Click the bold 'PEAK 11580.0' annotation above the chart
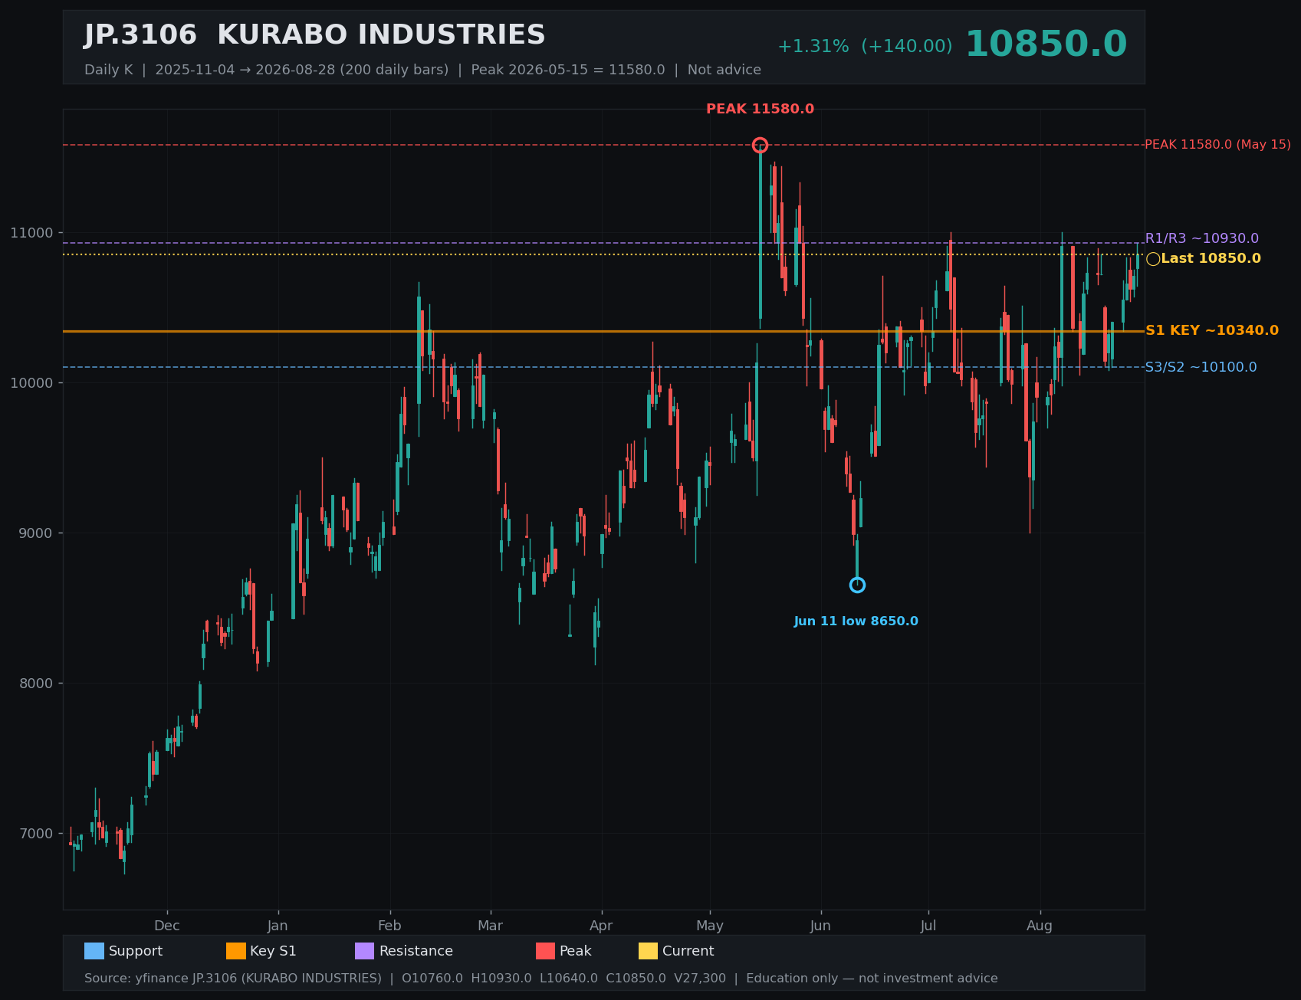The width and height of the screenshot is (1301, 1000). (760, 110)
